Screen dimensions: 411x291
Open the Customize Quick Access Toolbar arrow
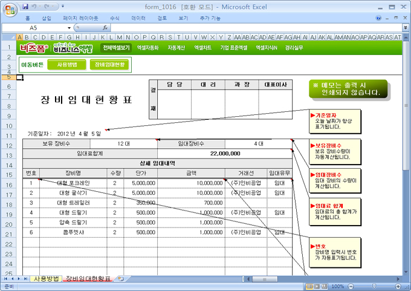pos(63,6)
